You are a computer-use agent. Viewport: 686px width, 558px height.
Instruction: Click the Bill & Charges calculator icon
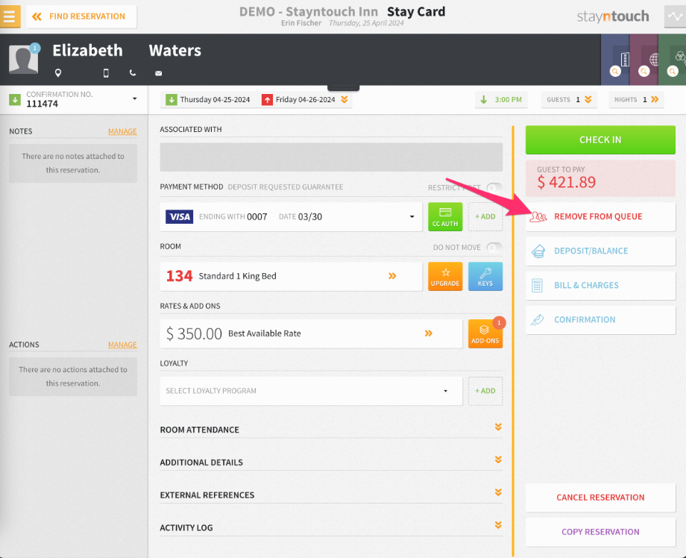coord(538,286)
